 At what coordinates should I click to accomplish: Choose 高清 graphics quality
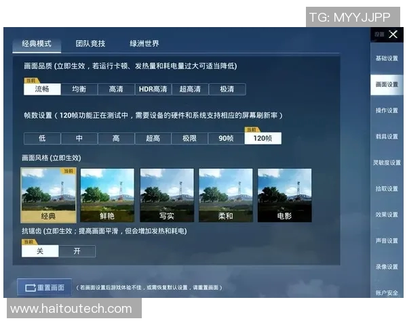(116, 89)
